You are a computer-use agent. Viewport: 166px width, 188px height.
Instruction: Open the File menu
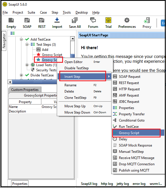tap(5, 12)
